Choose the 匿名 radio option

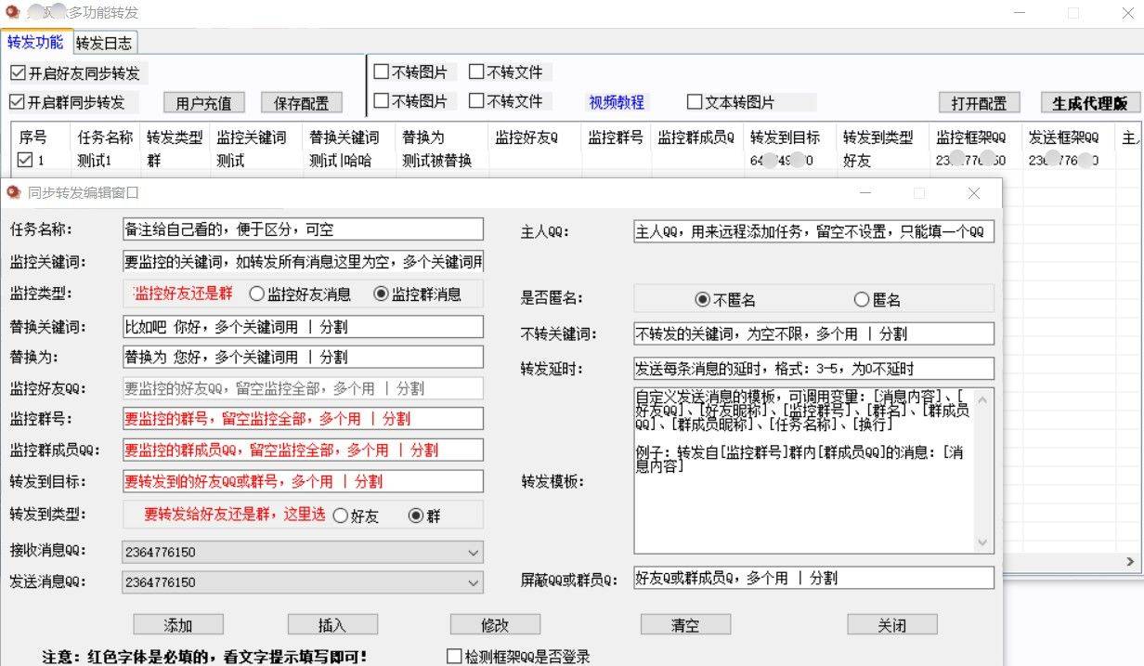point(861,299)
